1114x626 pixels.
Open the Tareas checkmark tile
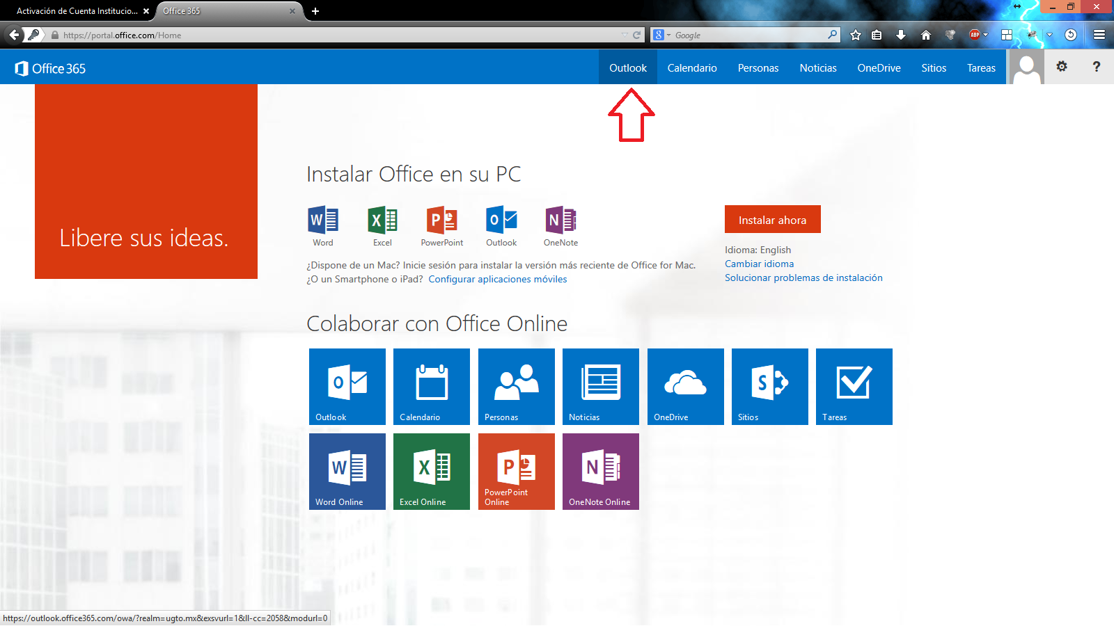point(854,386)
